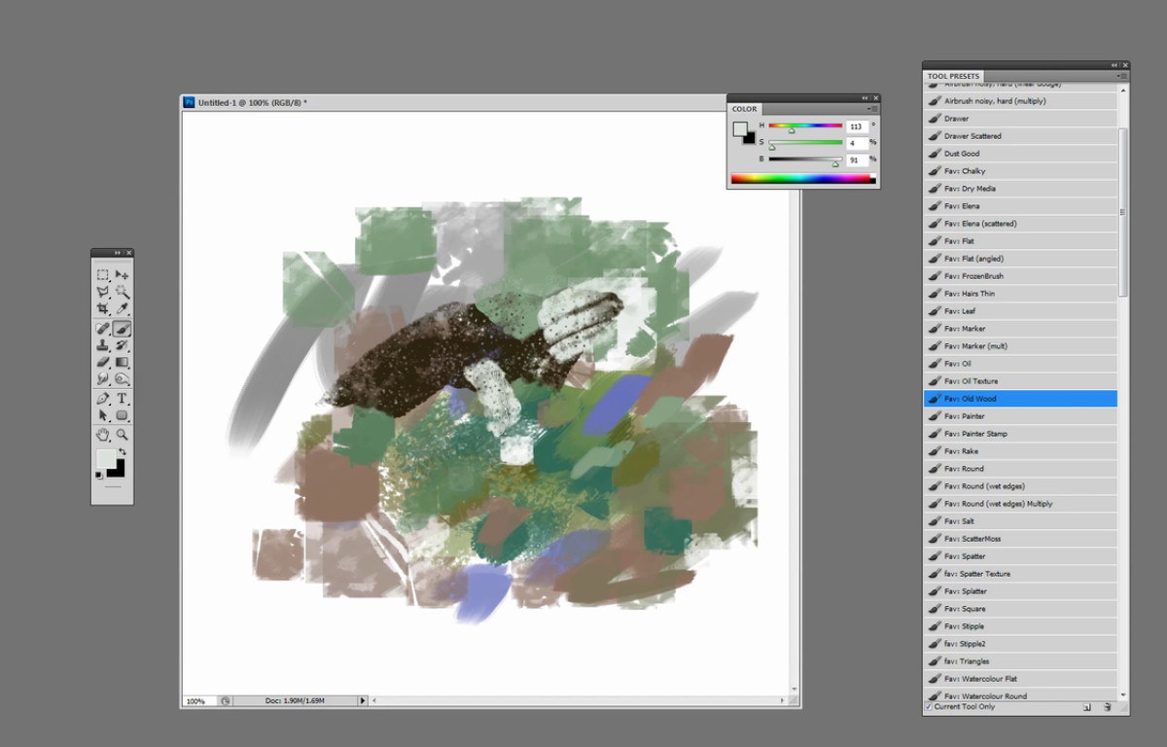Open the Color panel options menu
This screenshot has height=747, width=1167.
(873, 109)
